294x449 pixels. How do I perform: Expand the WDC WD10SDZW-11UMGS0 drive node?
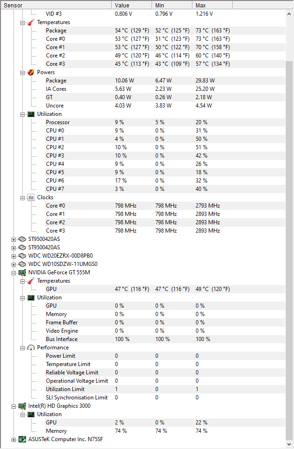point(14,264)
